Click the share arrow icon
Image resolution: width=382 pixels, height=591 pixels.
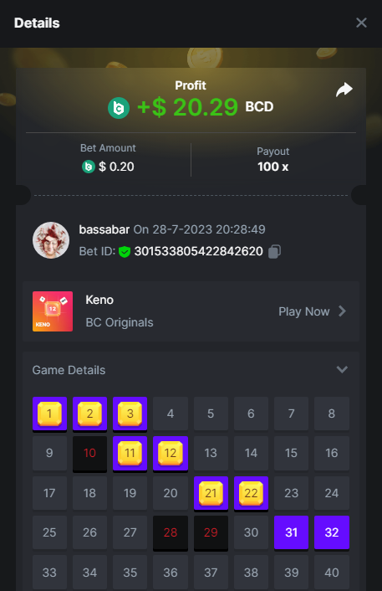(344, 90)
